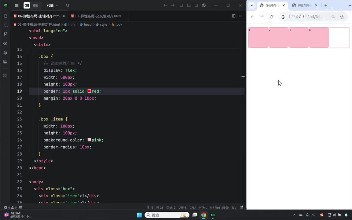Click the .box breadcrumb segment
This screenshot has height=220, width=352.
pos(117,24)
